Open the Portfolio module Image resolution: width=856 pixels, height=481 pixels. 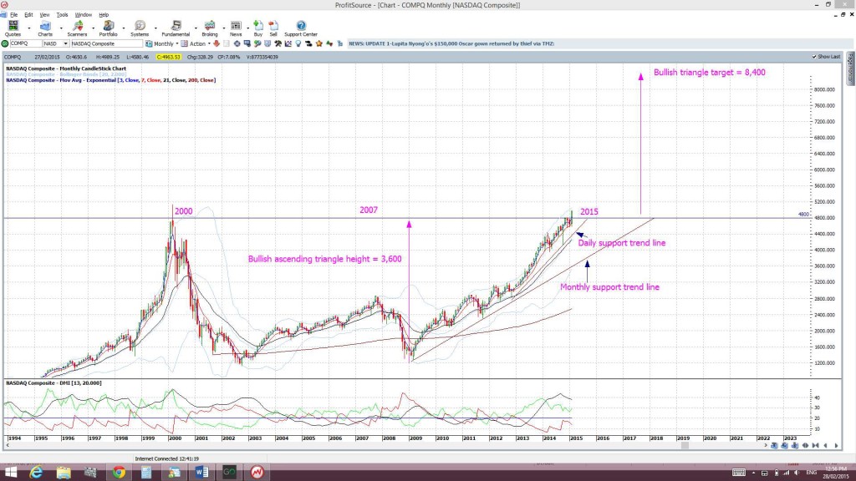[108, 28]
